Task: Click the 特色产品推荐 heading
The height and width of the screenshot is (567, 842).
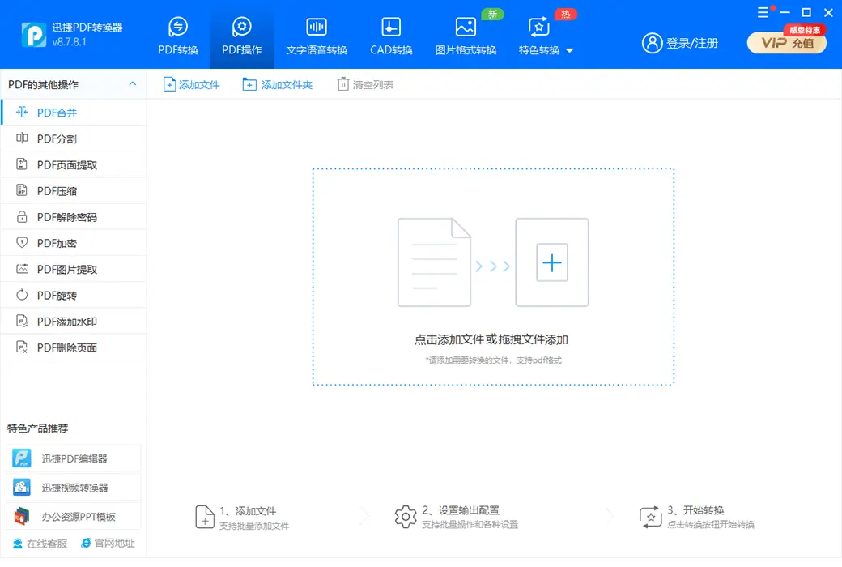Action: (x=37, y=428)
